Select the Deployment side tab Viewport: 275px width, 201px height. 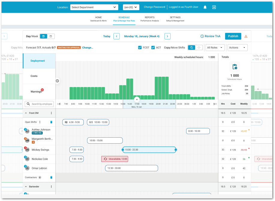[39, 61]
